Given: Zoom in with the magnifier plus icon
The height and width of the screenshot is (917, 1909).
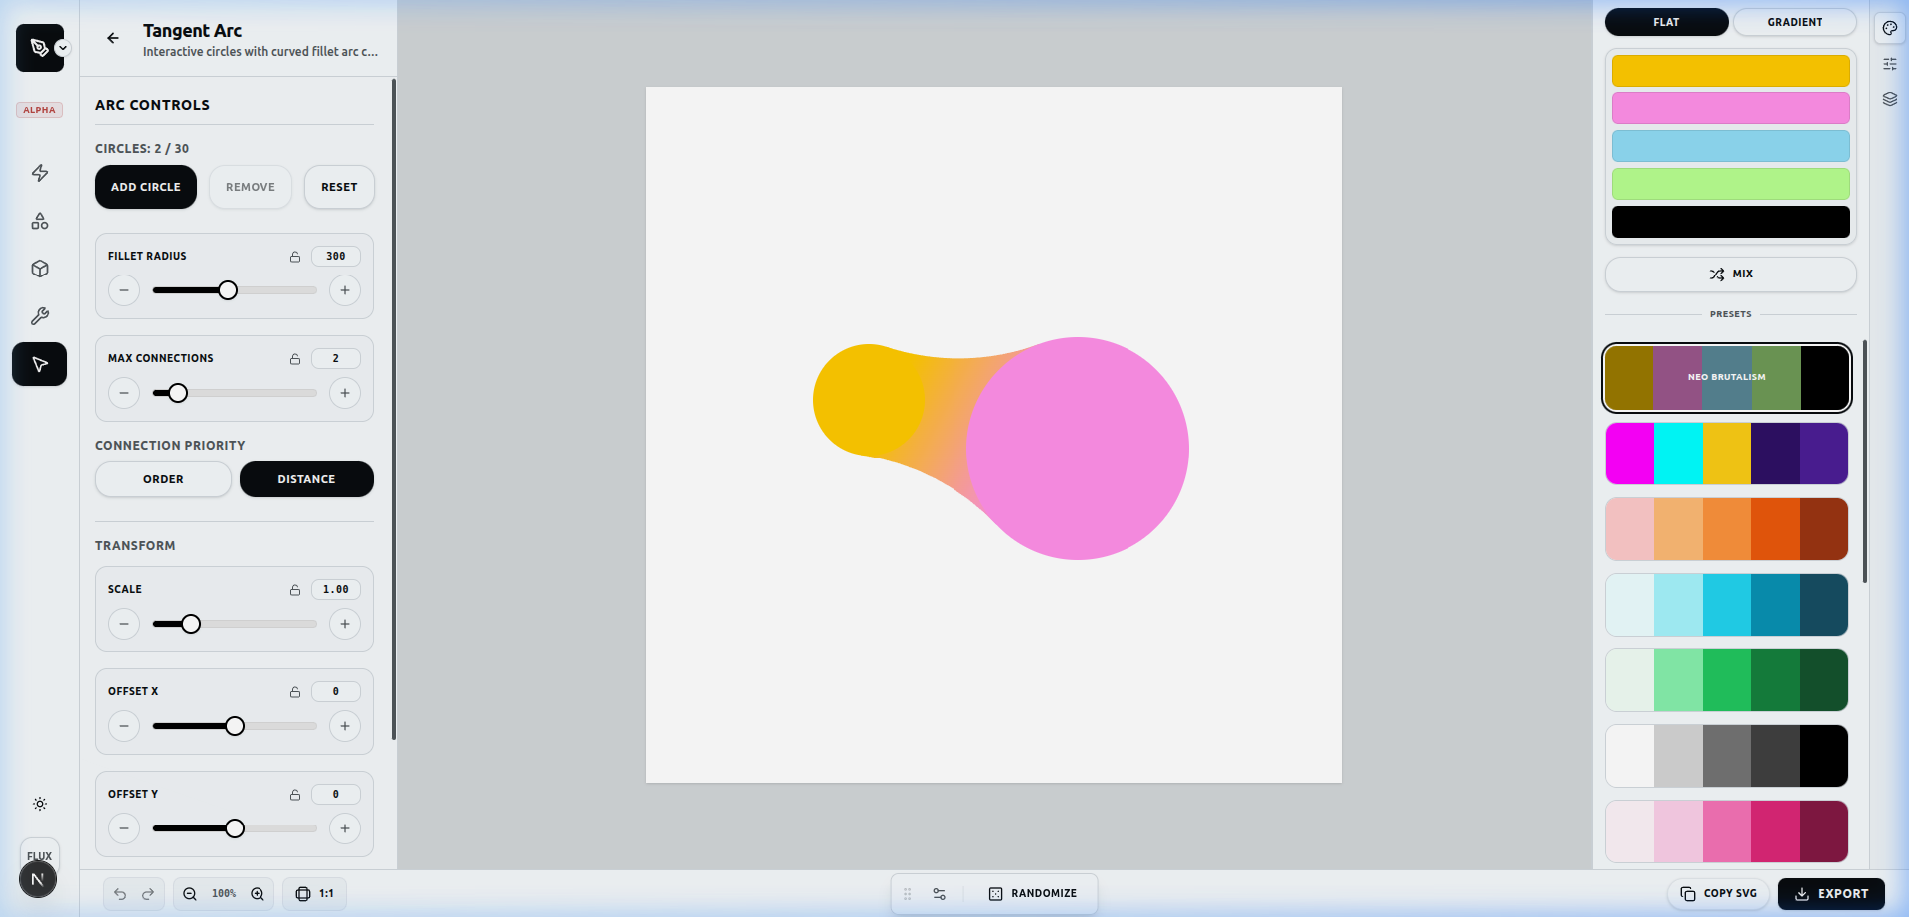Looking at the screenshot, I should (x=258, y=894).
